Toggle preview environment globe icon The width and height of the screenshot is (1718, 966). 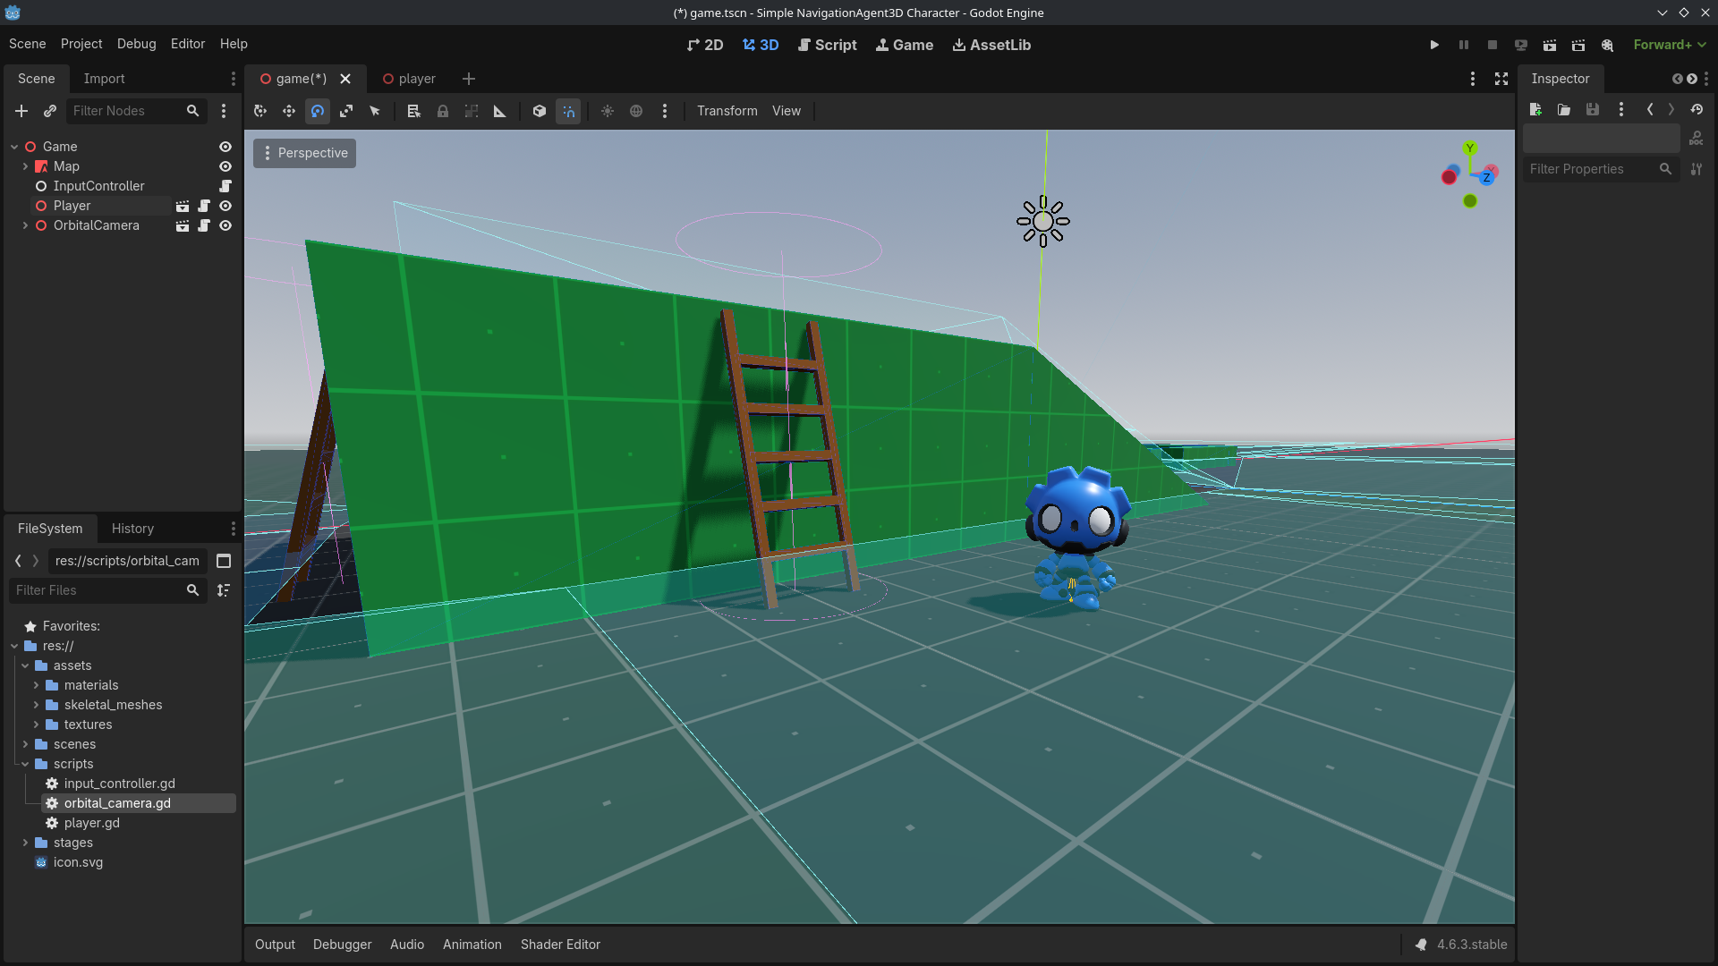pyautogui.click(x=636, y=111)
